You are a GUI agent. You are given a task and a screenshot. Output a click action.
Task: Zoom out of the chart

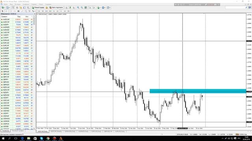(x=82, y=7)
